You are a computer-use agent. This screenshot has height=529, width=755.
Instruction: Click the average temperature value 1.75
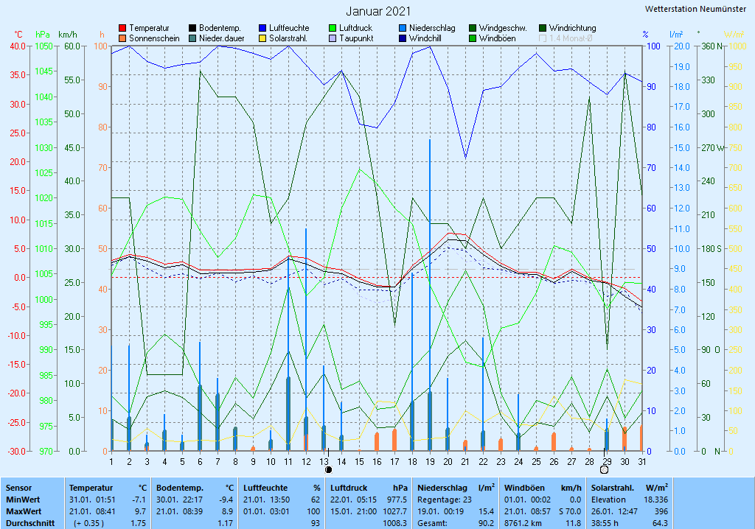[138, 523]
